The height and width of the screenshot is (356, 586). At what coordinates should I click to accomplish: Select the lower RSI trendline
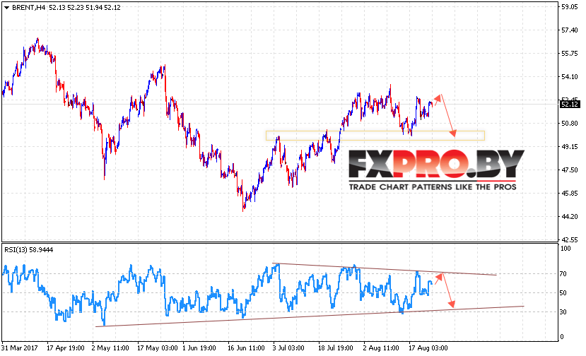310,316
